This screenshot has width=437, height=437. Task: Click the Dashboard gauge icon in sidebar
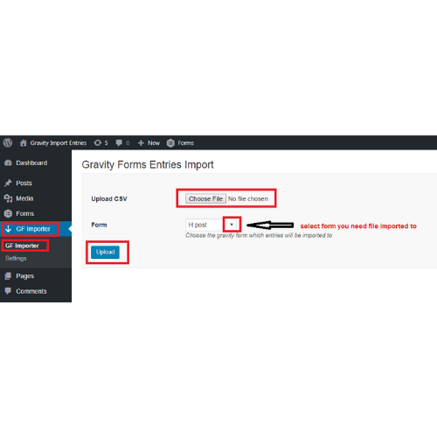[x=8, y=163]
